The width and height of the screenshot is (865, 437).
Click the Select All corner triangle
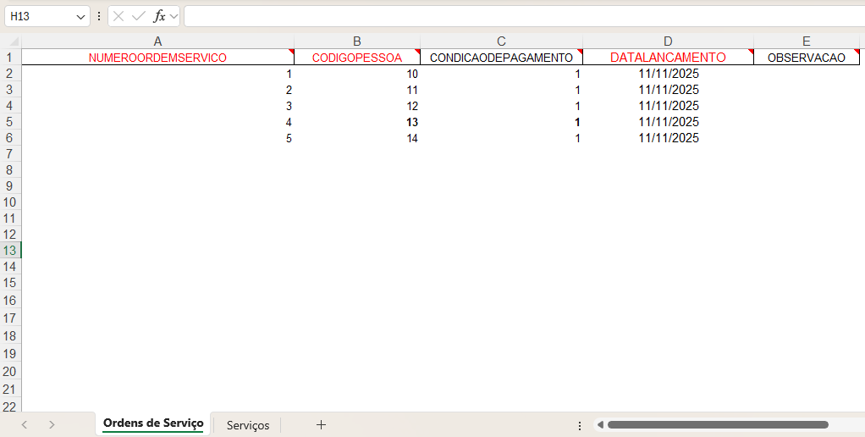pyautogui.click(x=12, y=41)
